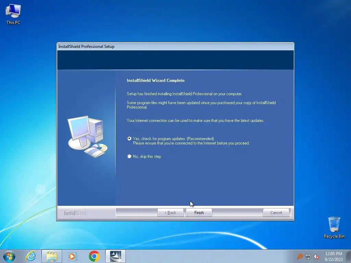Cancel the InstallShield setup wizard
The width and height of the screenshot is (351, 263).
276,213
